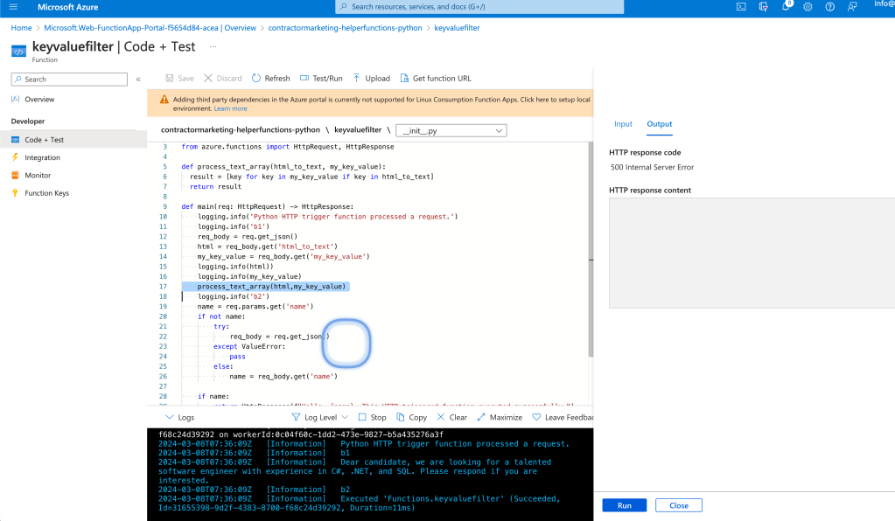Open Test/Run from the toolbar
This screenshot has width=895, height=521.
coord(321,78)
